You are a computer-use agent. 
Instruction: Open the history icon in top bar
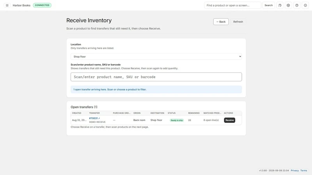coord(280,5)
